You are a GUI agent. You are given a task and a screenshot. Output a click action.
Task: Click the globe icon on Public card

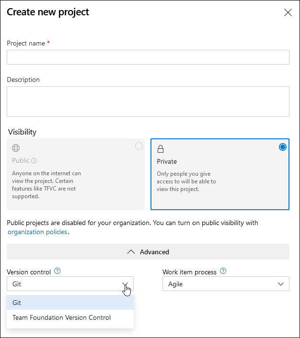(16, 148)
